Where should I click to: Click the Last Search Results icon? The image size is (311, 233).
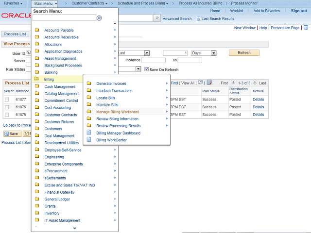(x=199, y=18)
